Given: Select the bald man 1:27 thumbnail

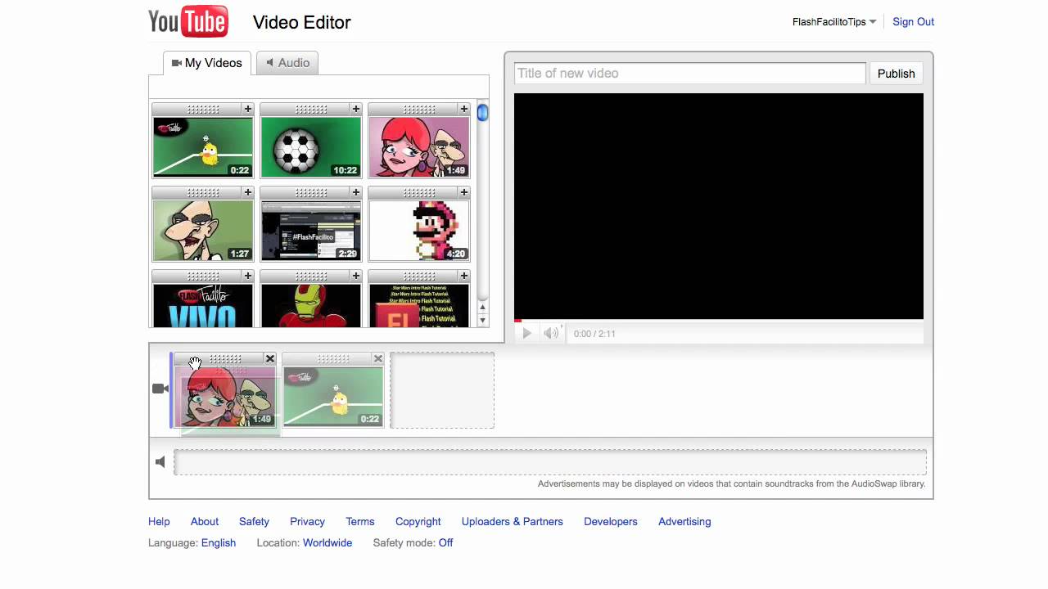Looking at the screenshot, I should 203,231.
